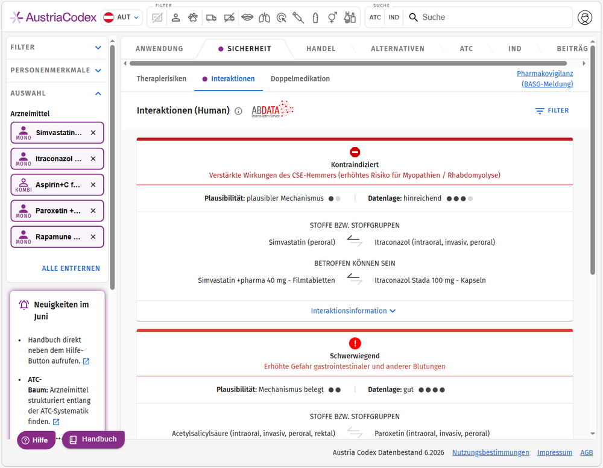Remove Itraconazol from the selection
The height and width of the screenshot is (468, 603).
point(93,159)
